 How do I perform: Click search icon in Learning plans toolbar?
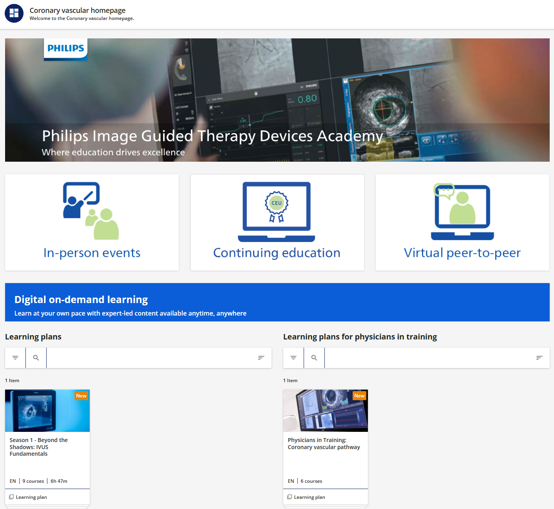pos(36,358)
